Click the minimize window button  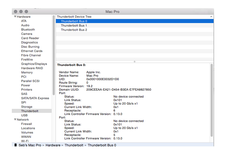tap(21, 12)
